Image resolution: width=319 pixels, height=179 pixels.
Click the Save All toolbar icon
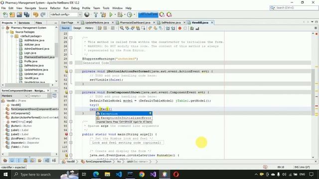(26, 14)
